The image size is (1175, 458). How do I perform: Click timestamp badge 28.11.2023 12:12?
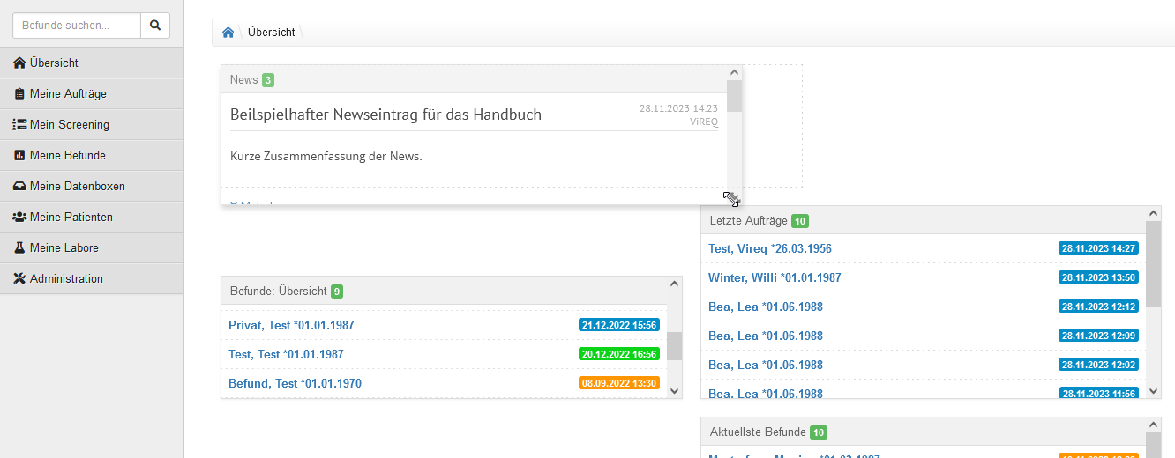tap(1098, 307)
